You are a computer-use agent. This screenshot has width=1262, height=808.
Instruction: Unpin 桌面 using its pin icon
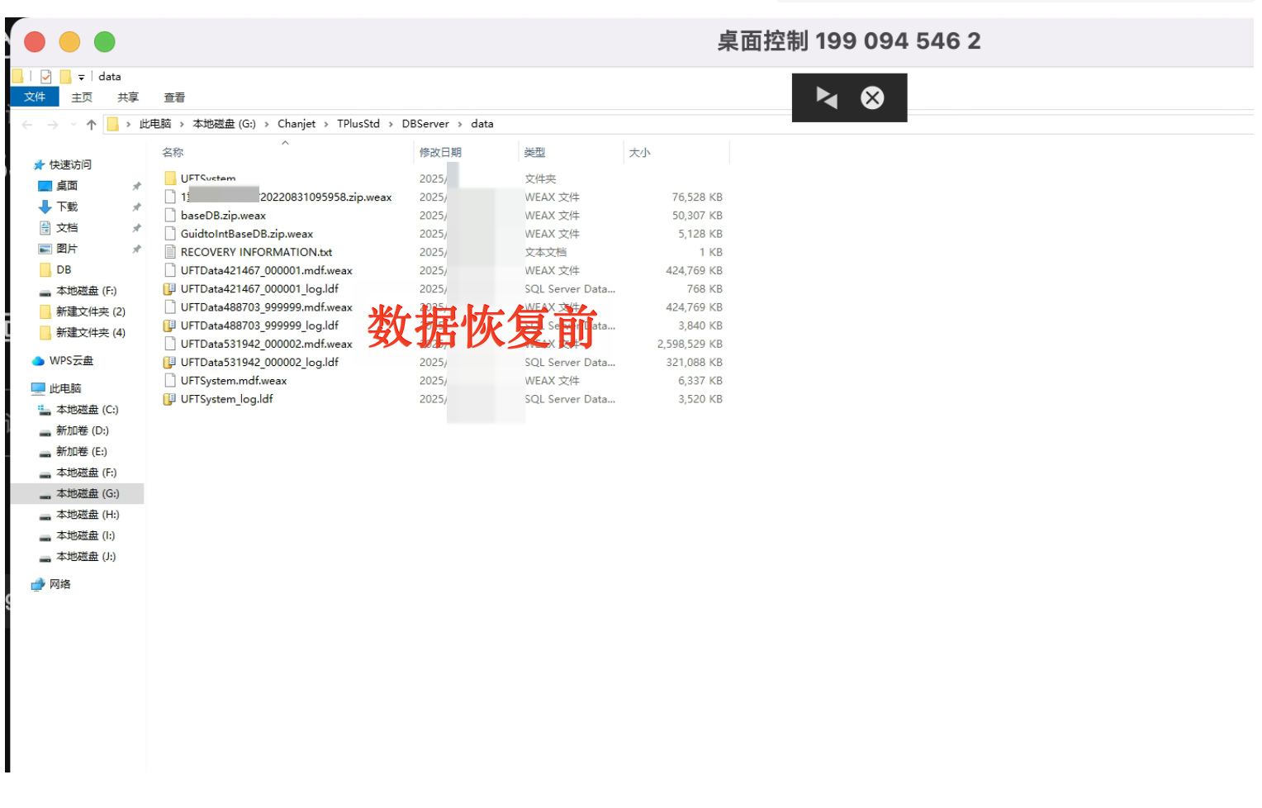coord(136,186)
